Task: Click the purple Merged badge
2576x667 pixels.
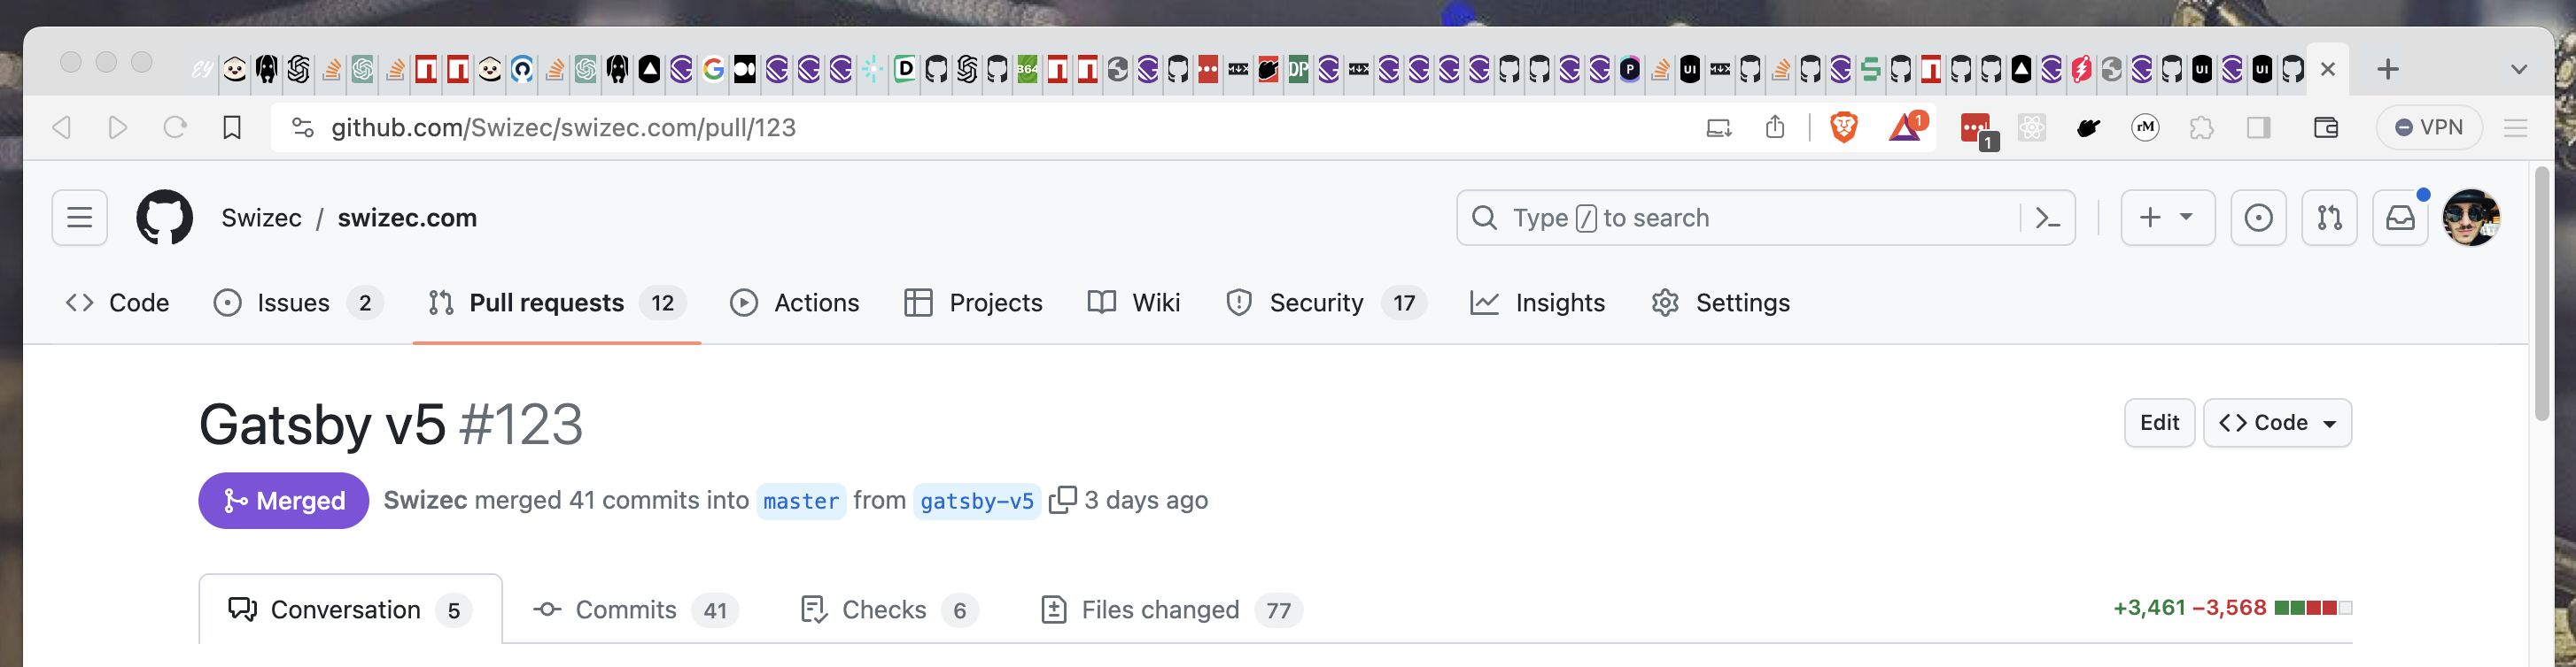Action: click(x=284, y=501)
